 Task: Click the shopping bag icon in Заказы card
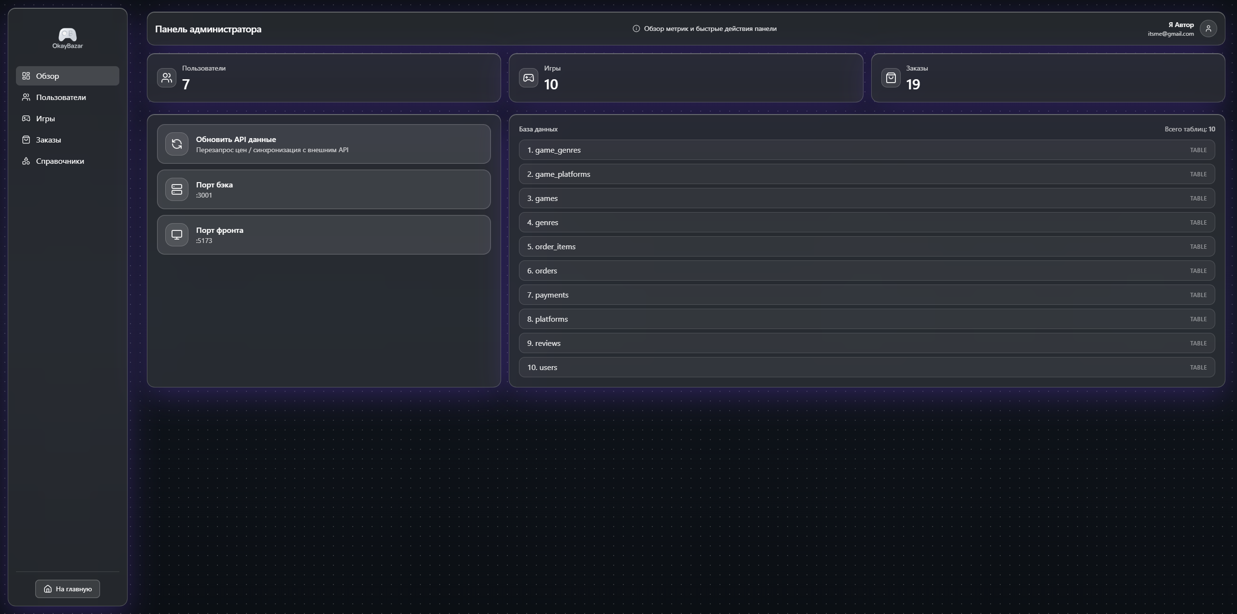891,78
